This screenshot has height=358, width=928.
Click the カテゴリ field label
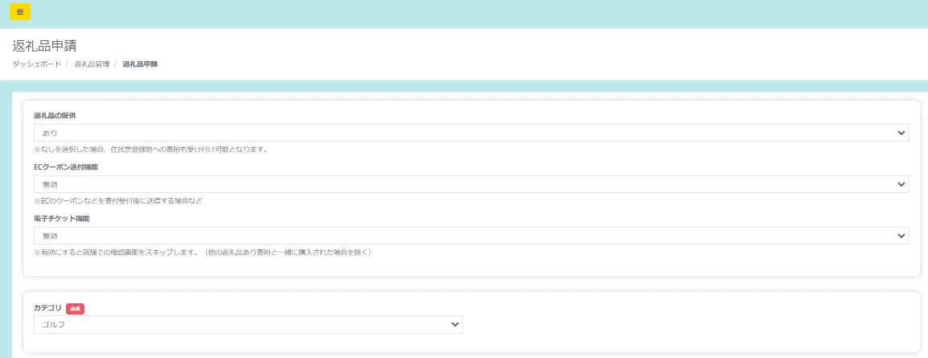(47, 307)
